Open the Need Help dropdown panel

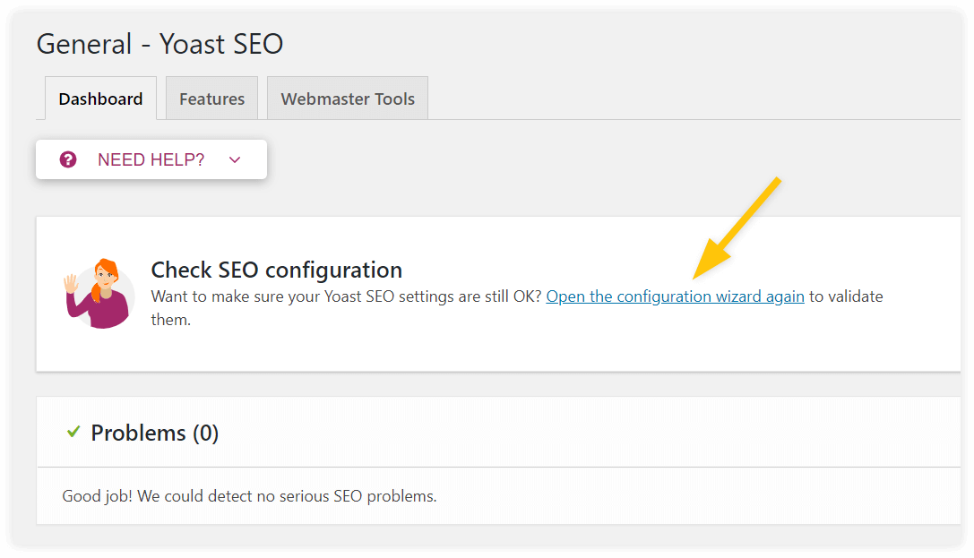pos(151,159)
